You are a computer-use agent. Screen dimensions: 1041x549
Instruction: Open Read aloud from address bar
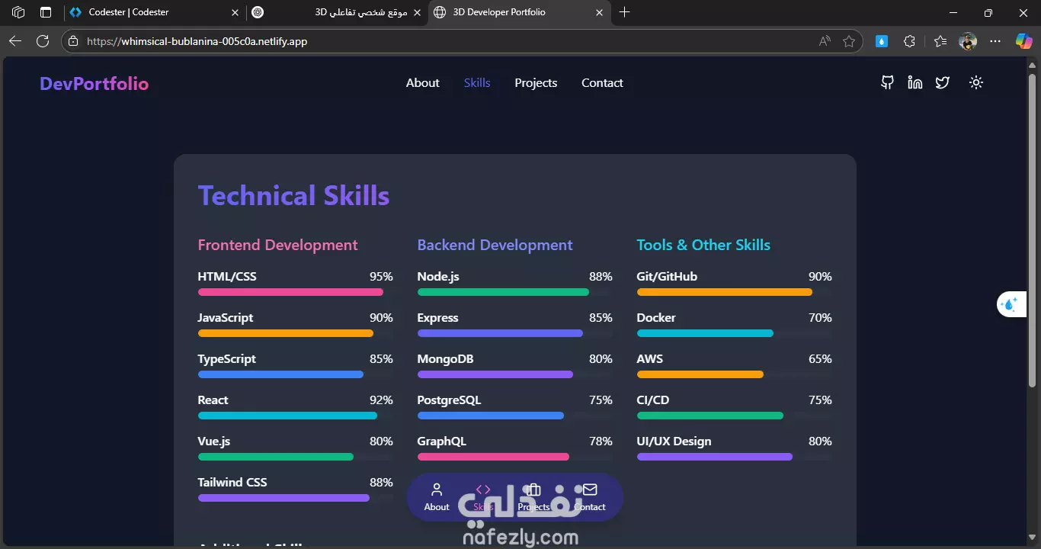click(825, 41)
